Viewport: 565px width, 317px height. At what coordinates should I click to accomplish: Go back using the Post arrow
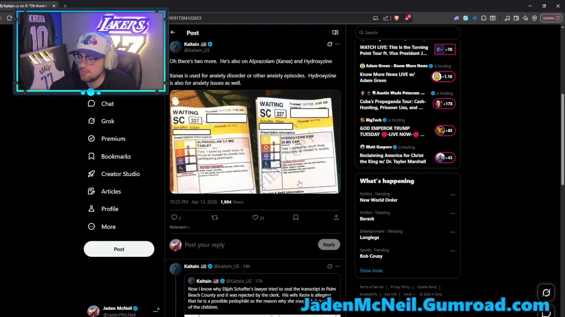pyautogui.click(x=173, y=33)
